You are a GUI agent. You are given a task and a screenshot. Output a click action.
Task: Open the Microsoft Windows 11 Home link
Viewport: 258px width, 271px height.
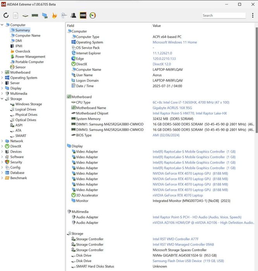[175, 42]
